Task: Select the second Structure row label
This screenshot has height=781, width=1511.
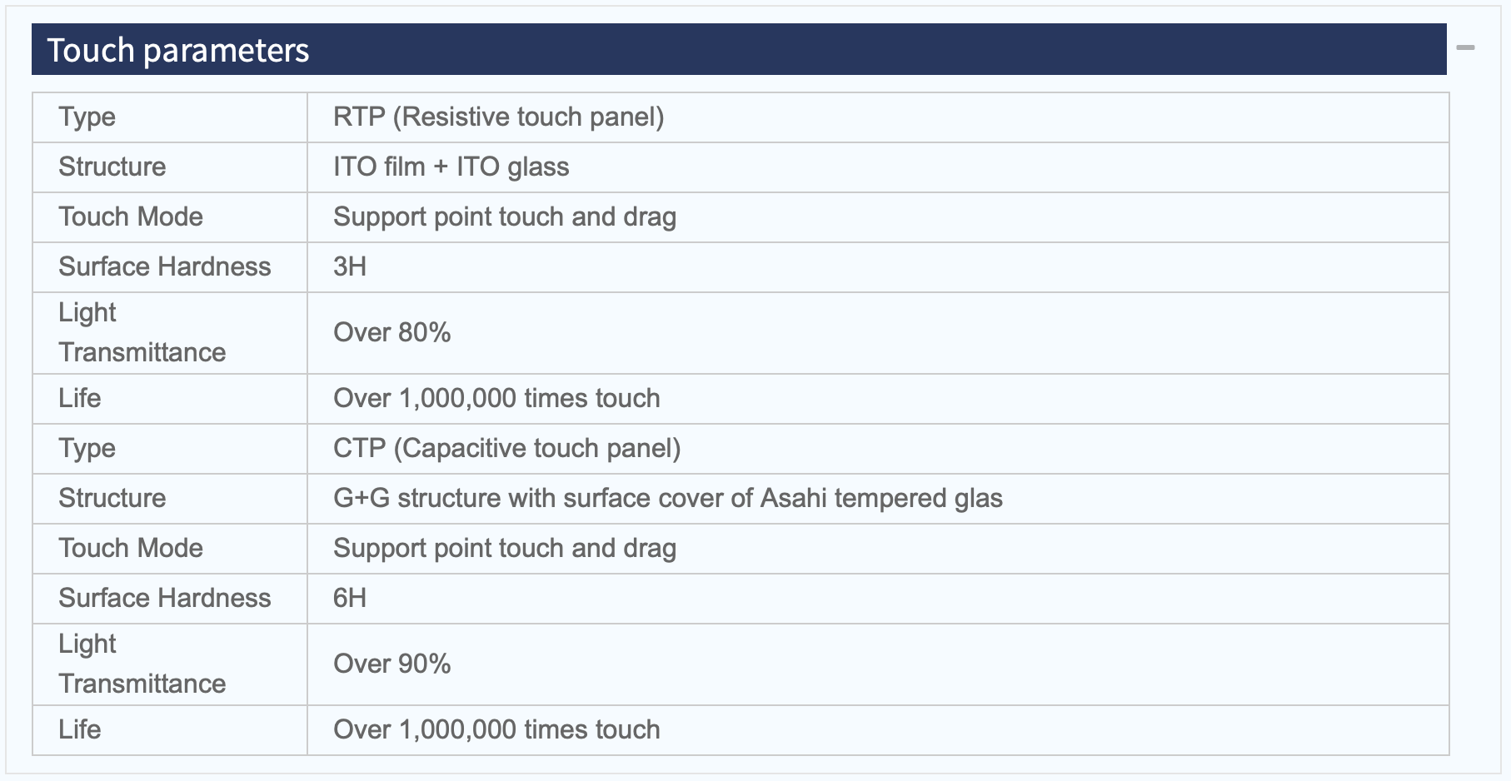Action: pos(112,498)
